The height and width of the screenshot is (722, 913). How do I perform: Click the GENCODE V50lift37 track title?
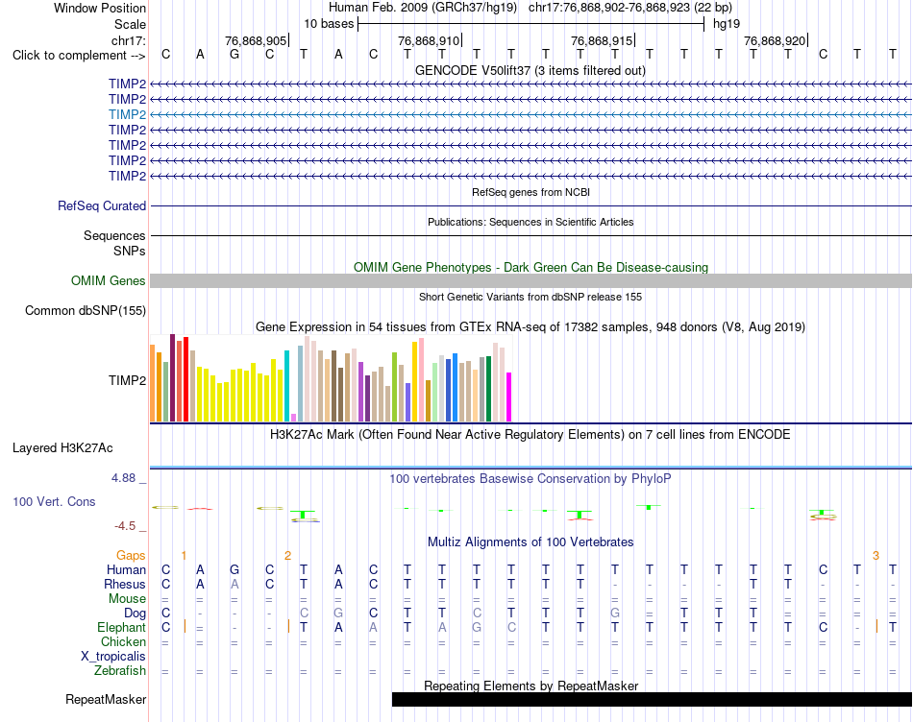point(531,70)
